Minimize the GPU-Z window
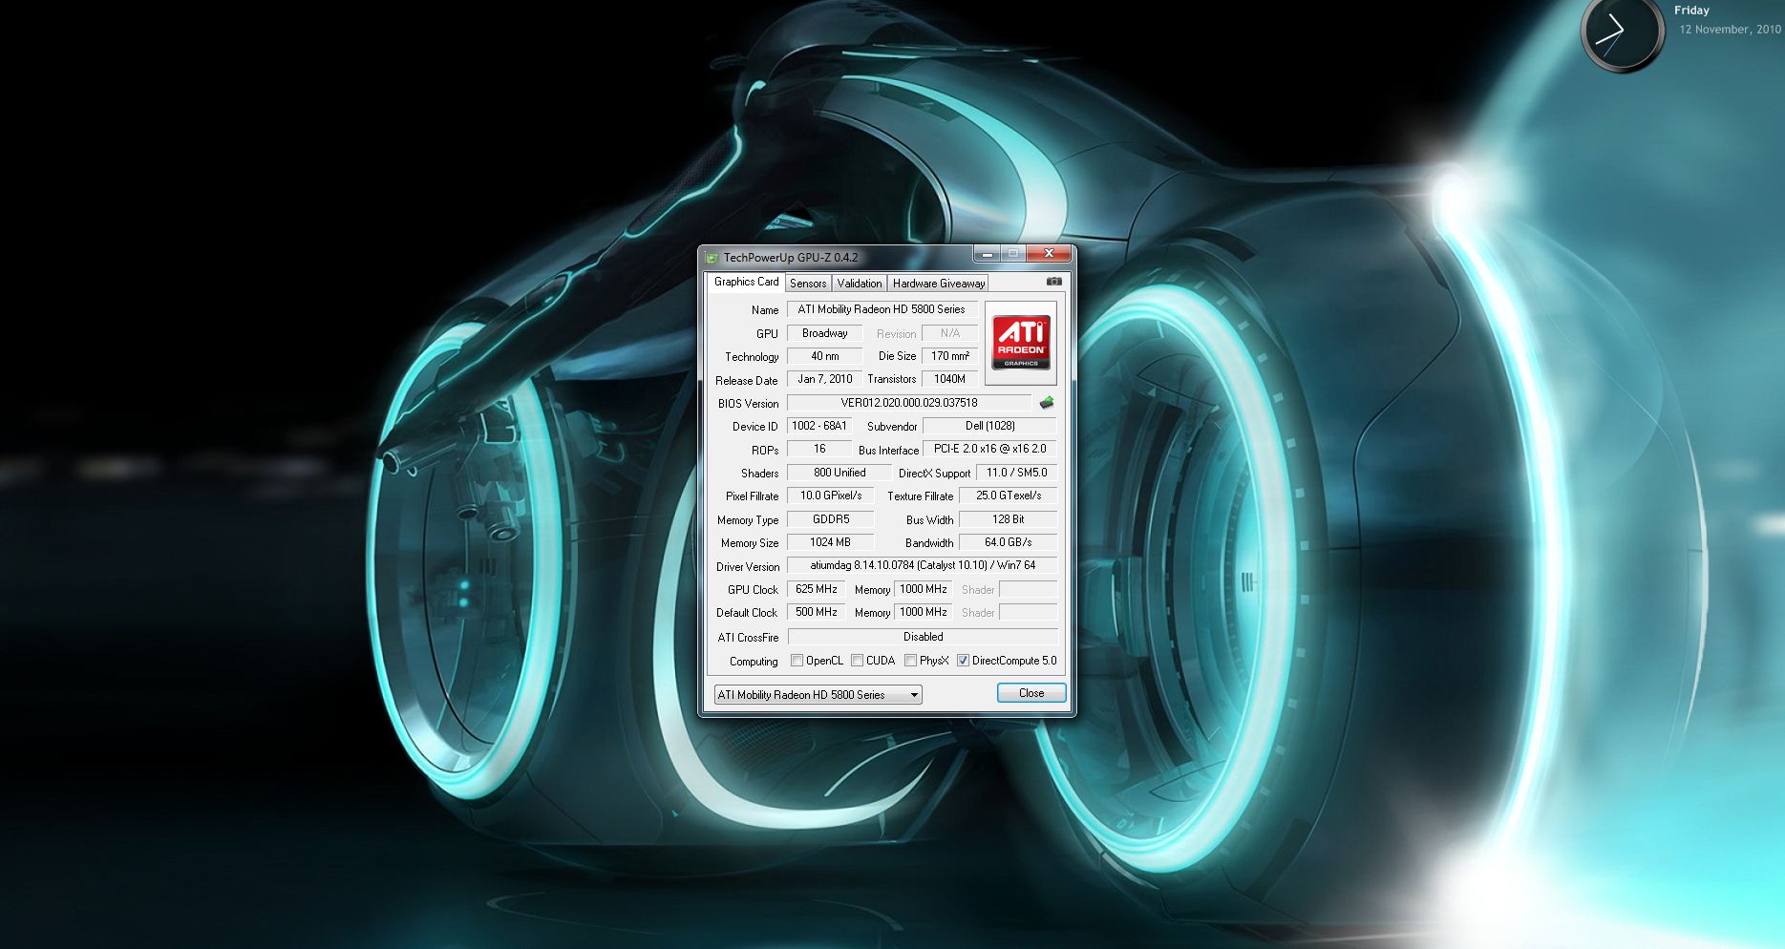This screenshot has height=949, width=1785. [x=988, y=254]
